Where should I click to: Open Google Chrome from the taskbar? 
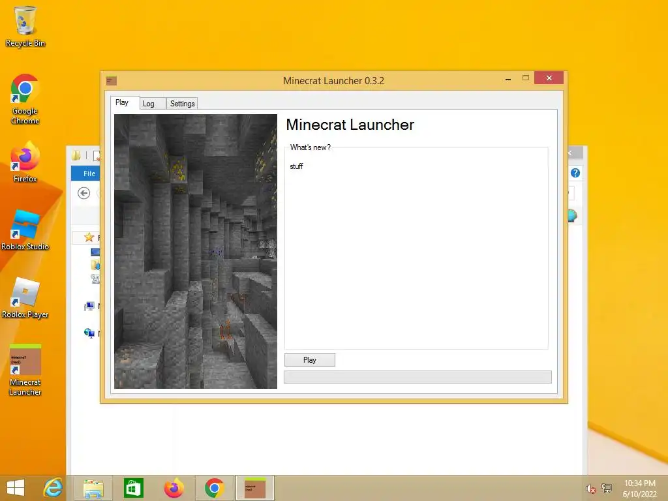coord(214,488)
